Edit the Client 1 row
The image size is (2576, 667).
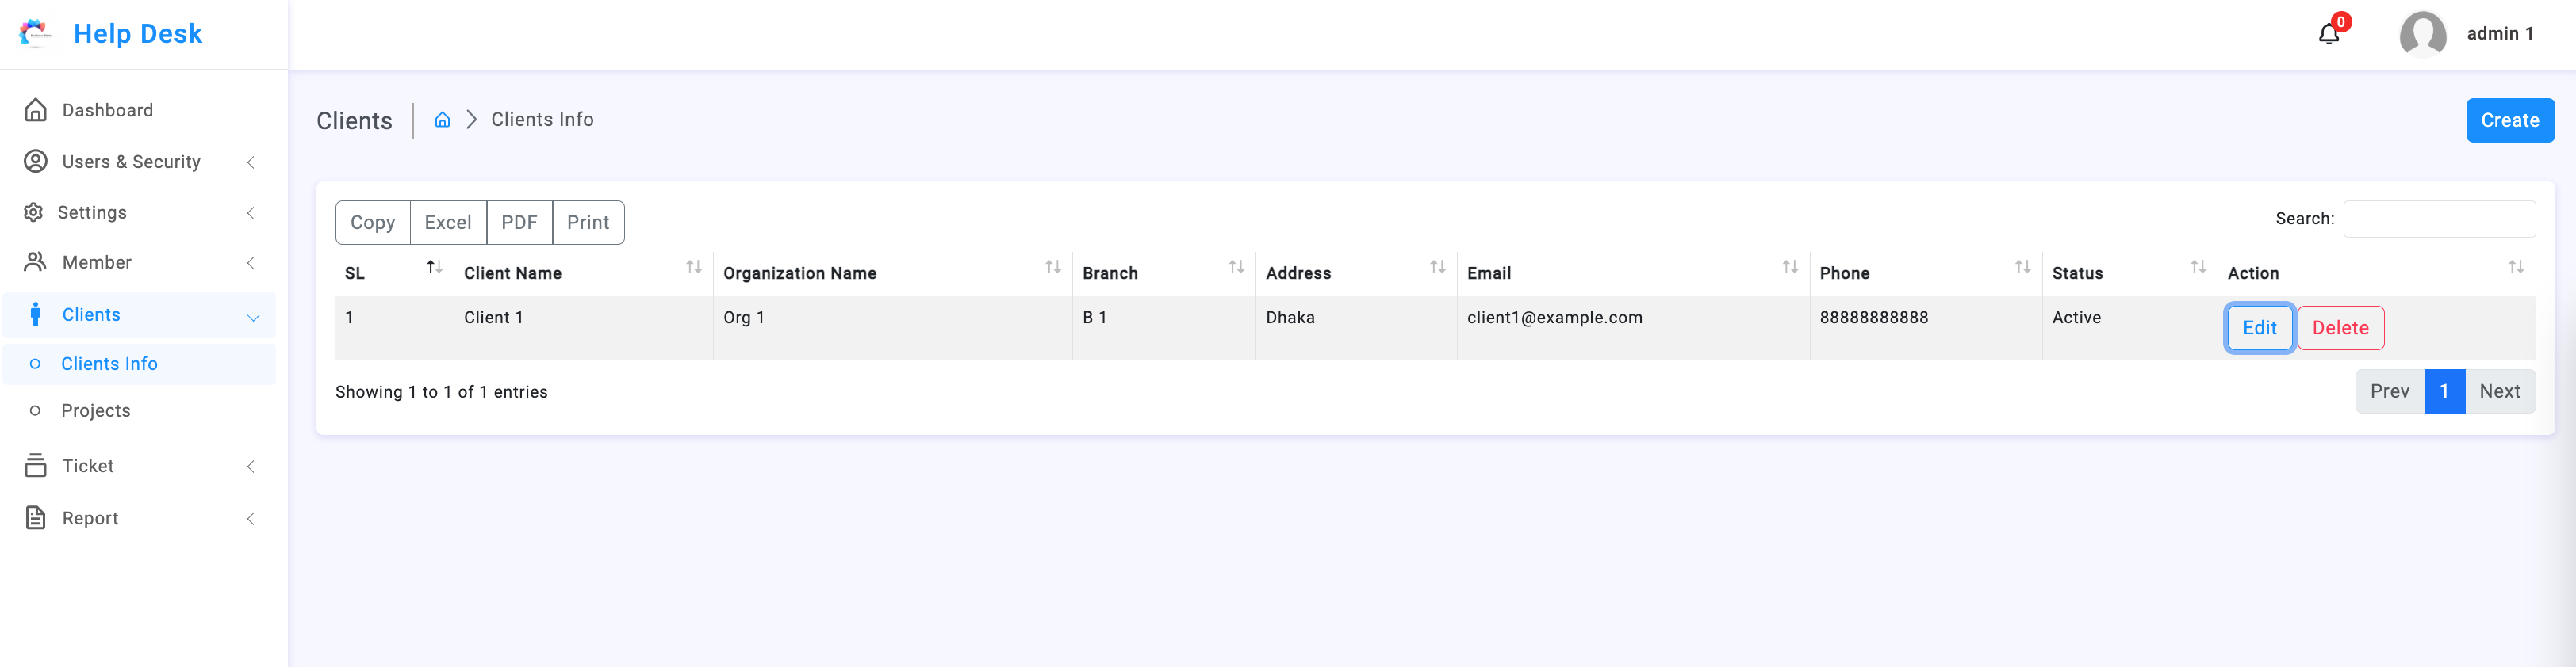2258,329
